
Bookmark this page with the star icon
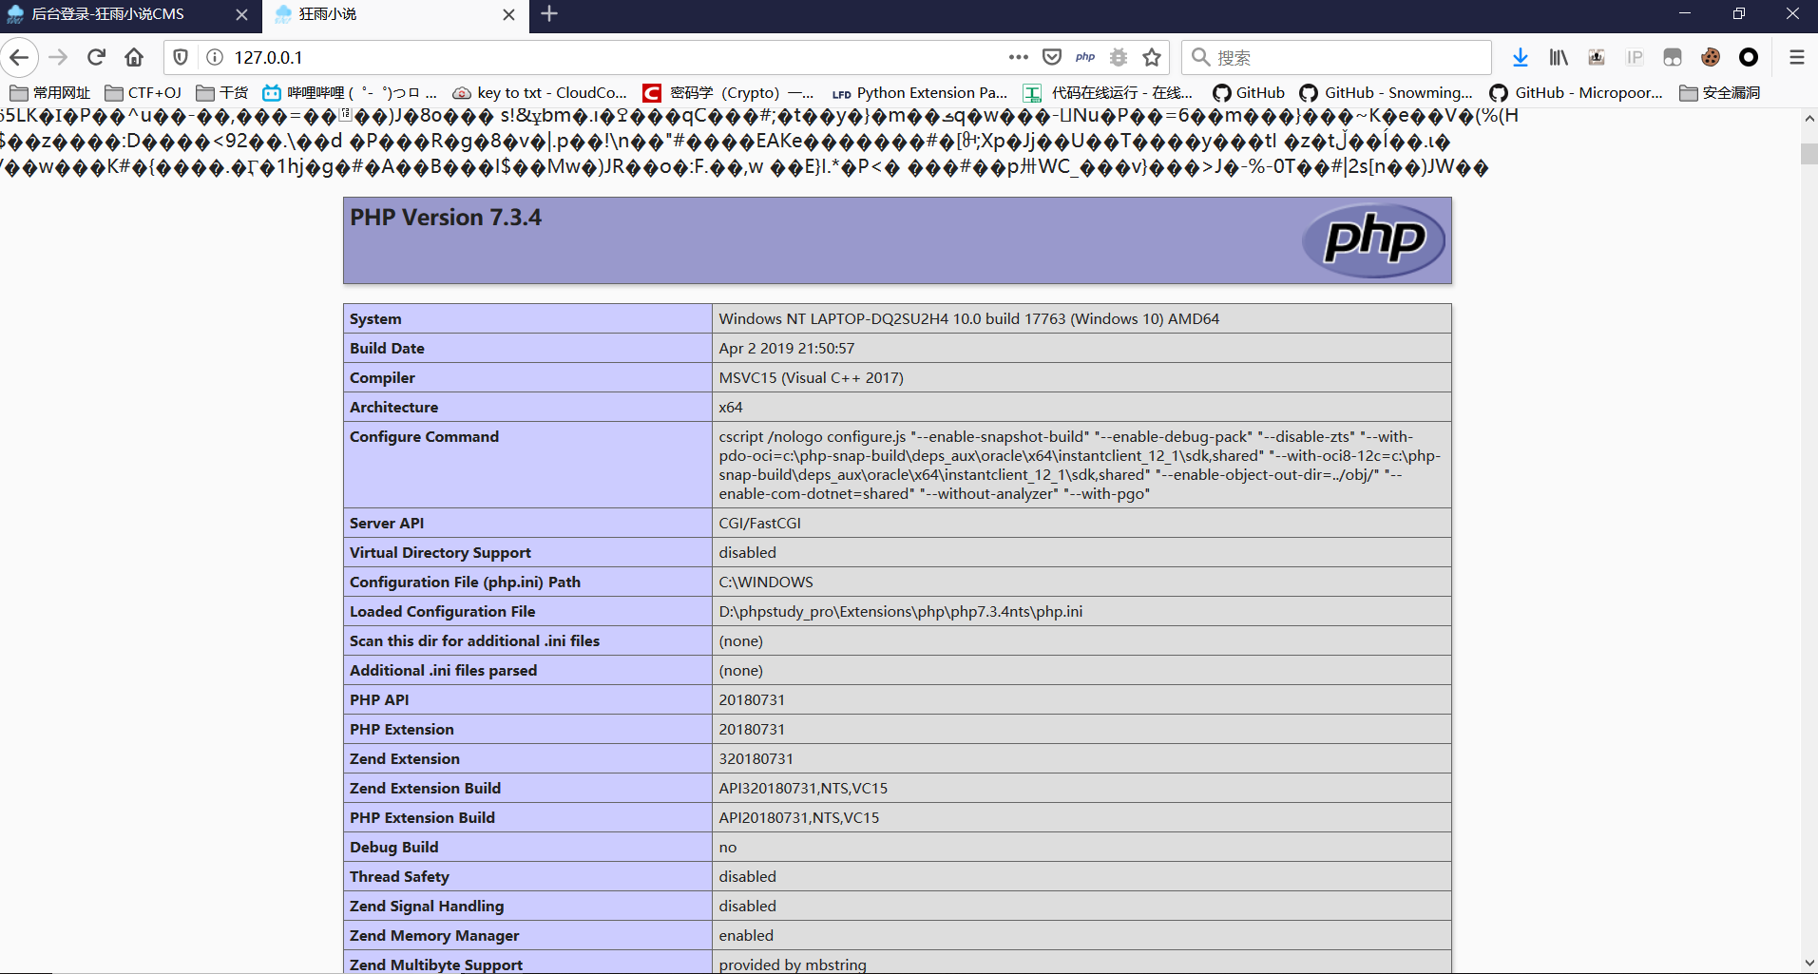[x=1152, y=57]
